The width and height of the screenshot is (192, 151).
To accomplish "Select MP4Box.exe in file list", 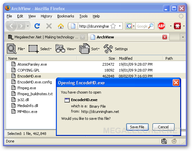I will (x=27, y=112).
